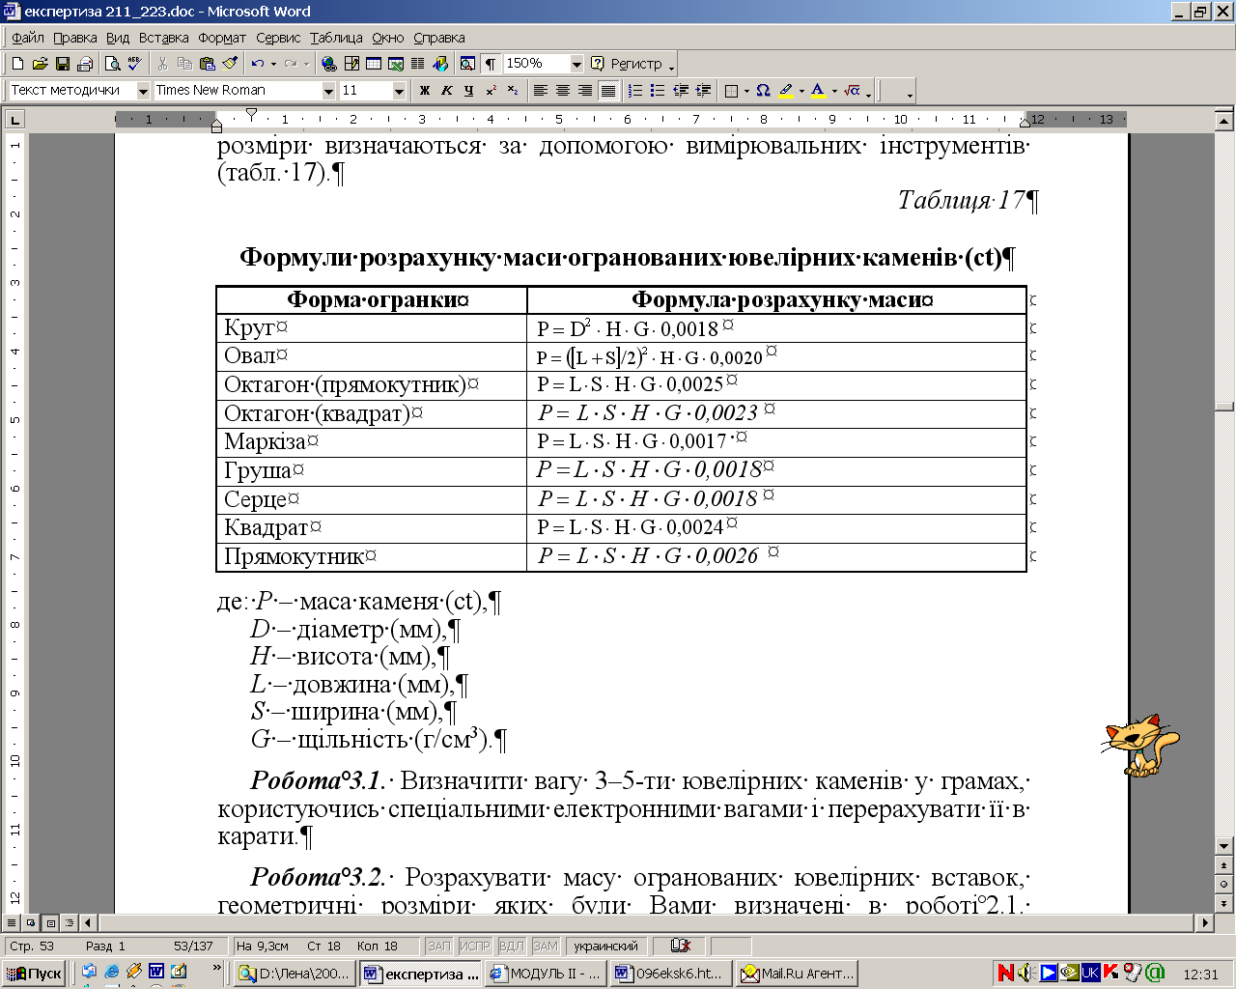Screen dimensions: 1236x989
Task: Open the style dropdown 'Текст методички'
Action: point(143,90)
